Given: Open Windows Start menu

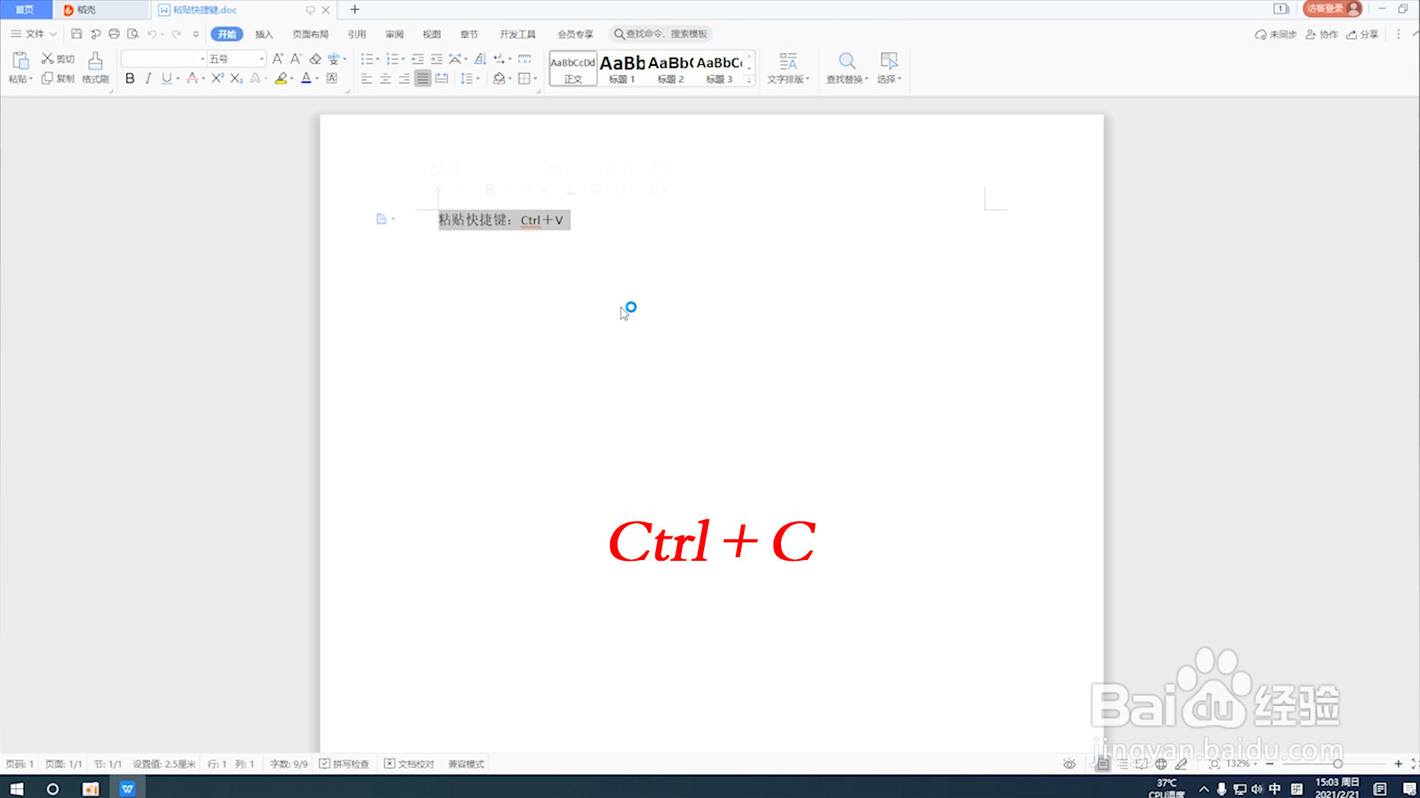Looking at the screenshot, I should [16, 788].
